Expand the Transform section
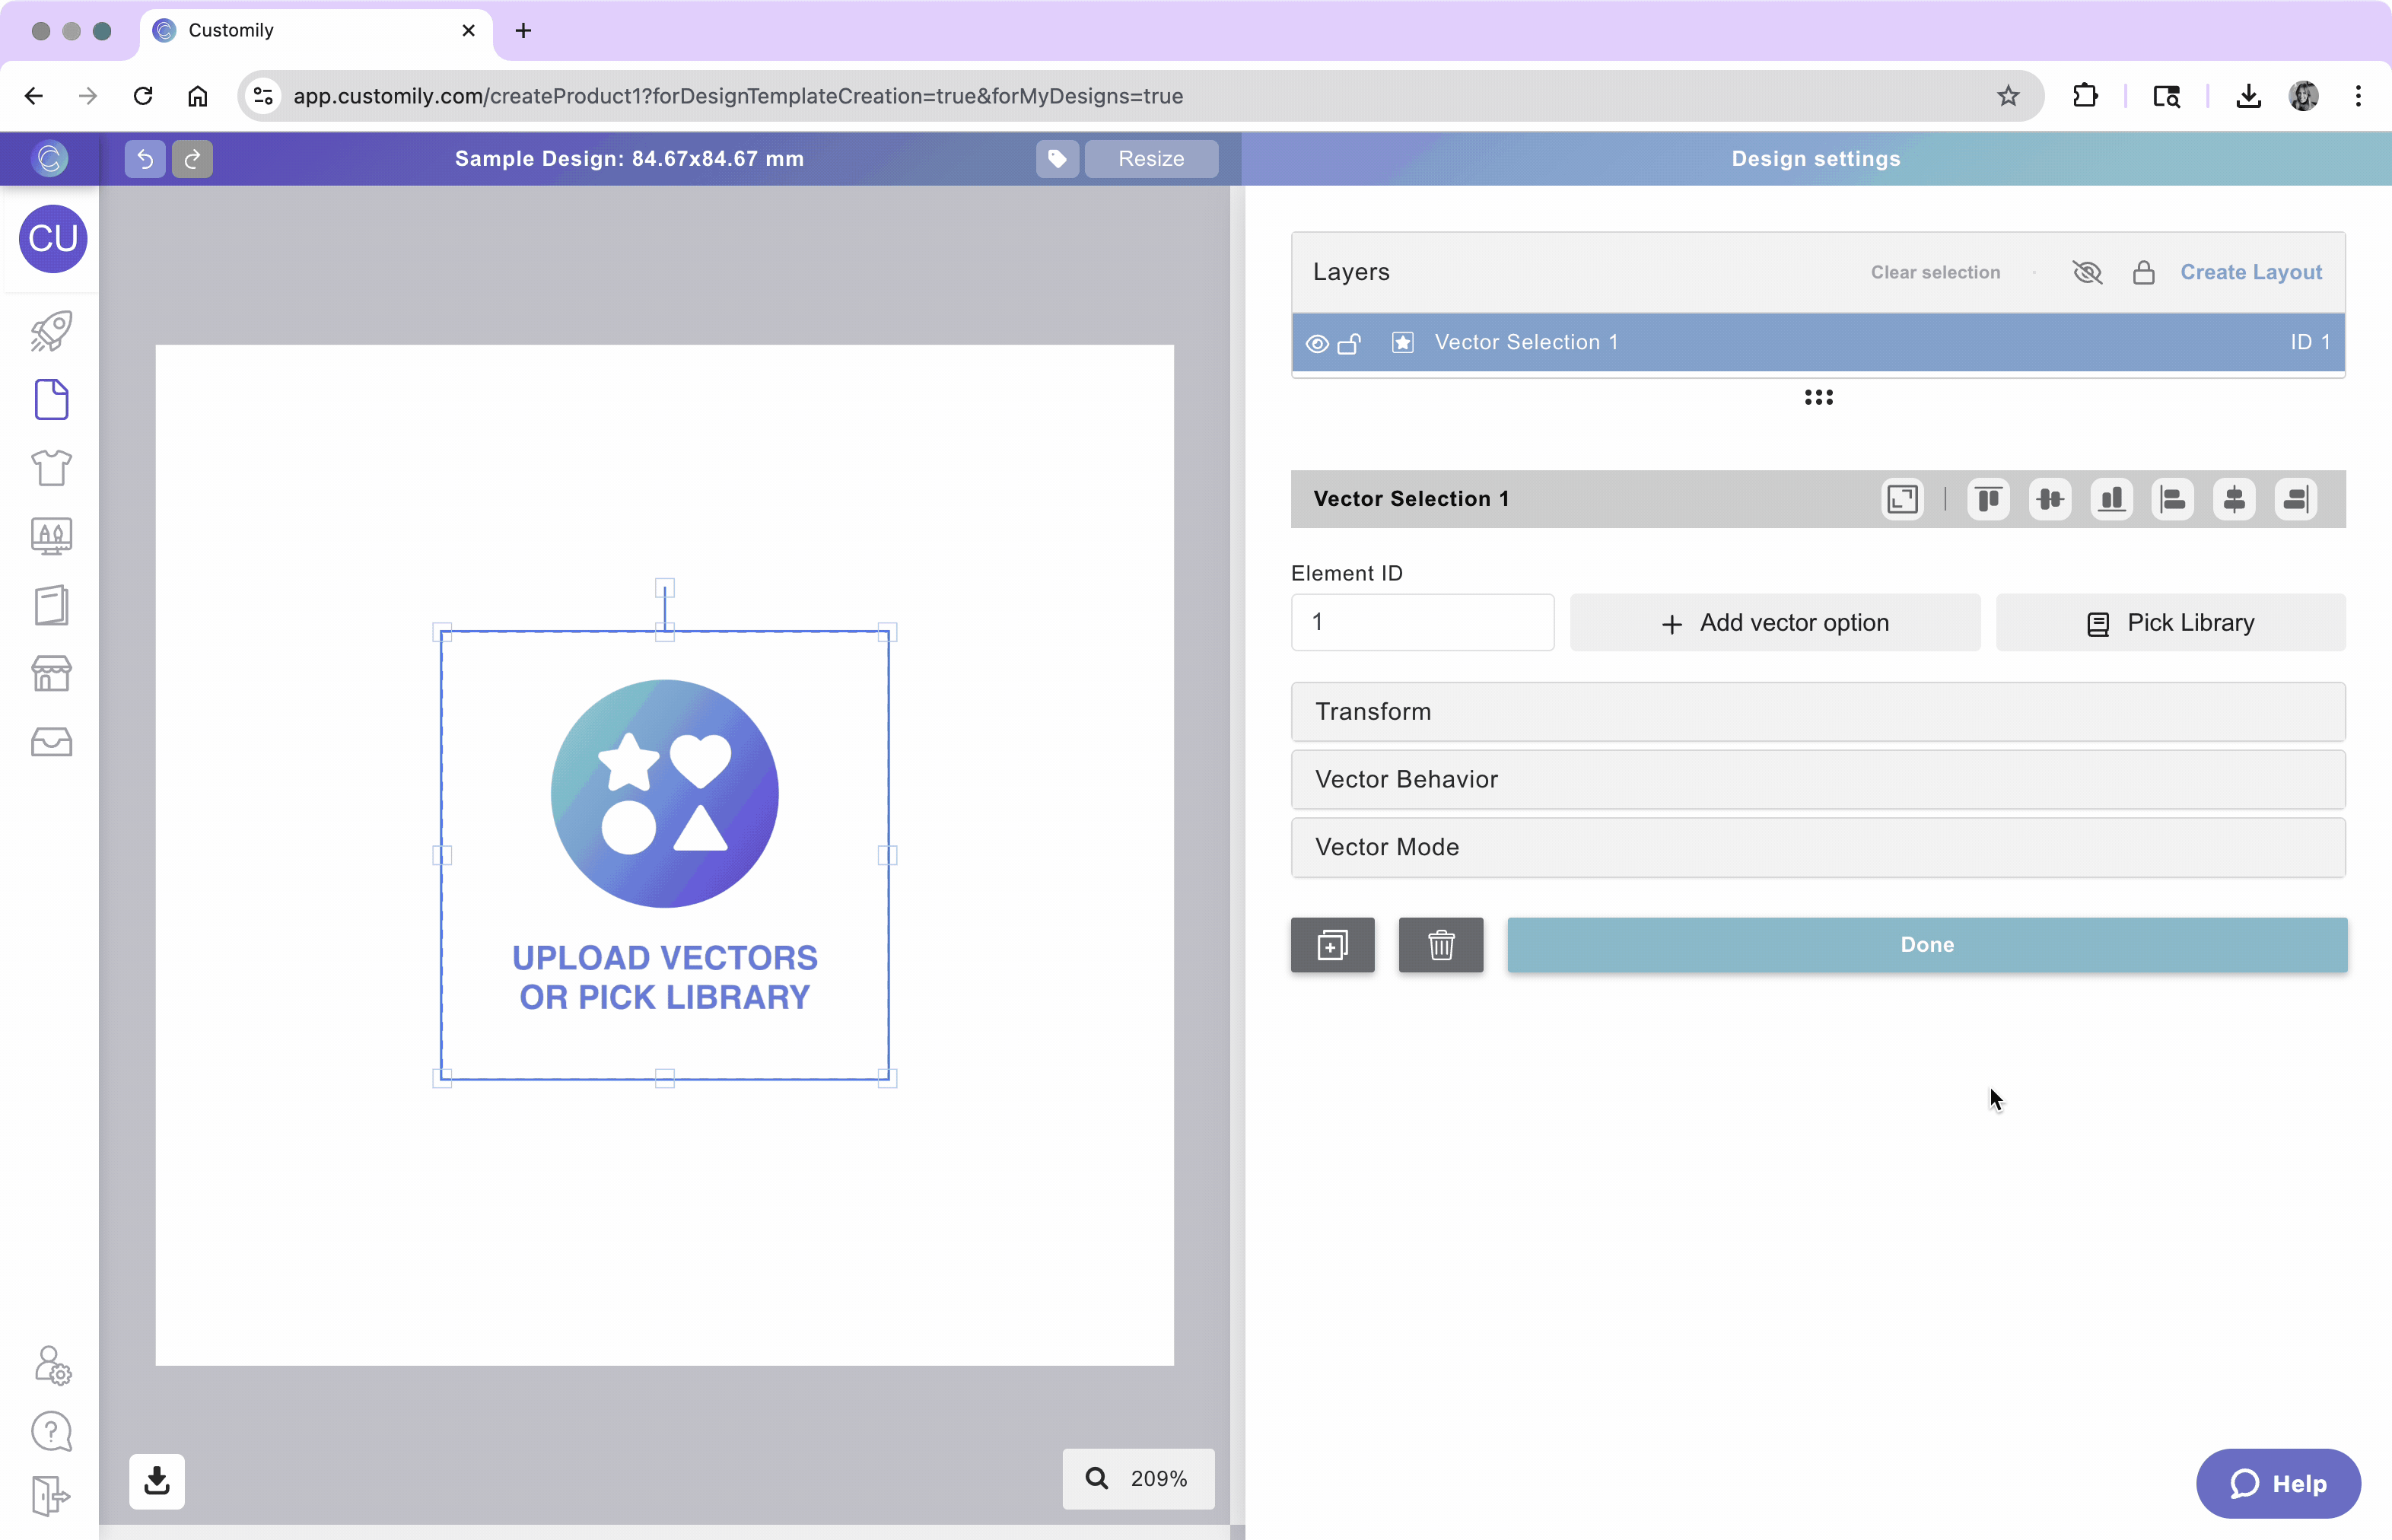Viewport: 2392px width, 1540px height. [x=1817, y=712]
